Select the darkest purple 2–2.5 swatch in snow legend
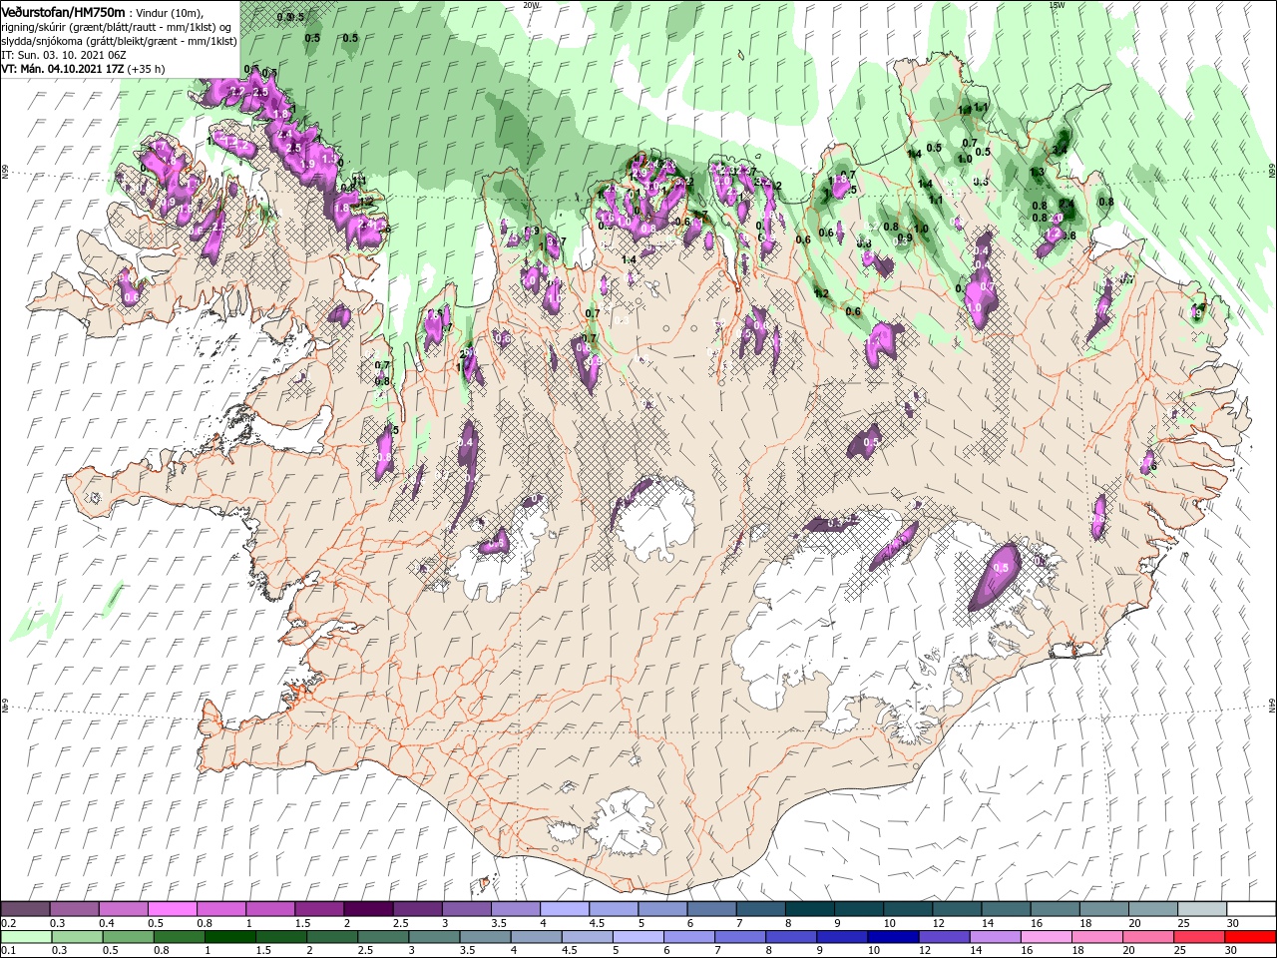Viewport: 1277px width, 958px height. [x=368, y=908]
